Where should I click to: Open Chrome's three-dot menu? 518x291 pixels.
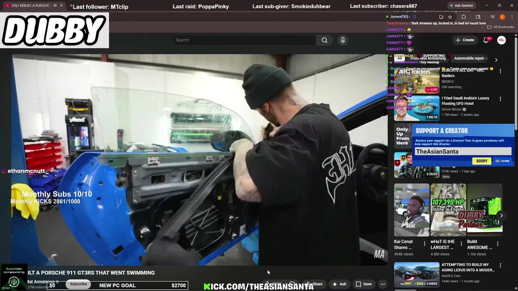[512, 17]
